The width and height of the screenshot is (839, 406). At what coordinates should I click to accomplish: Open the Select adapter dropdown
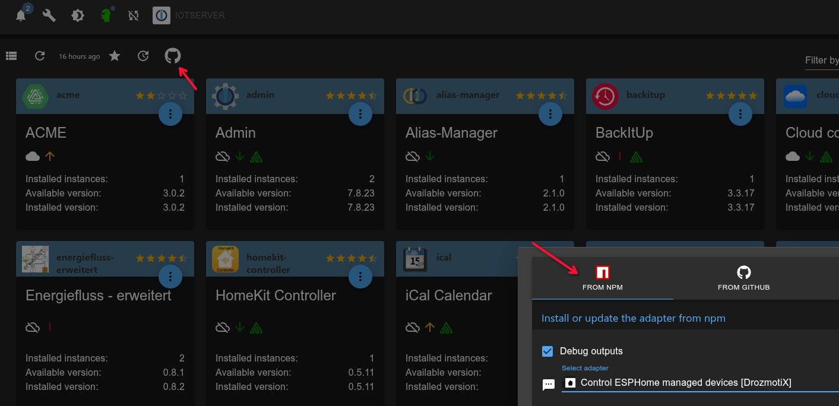coord(699,383)
